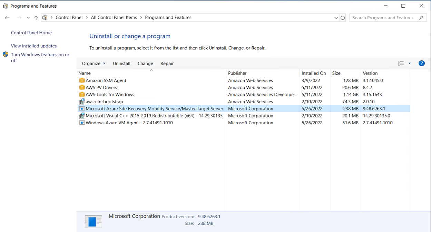Viewport: 431px width, 232px height.
Task: Expand the chevron after Control Panel breadcrumb
Action: (x=87, y=18)
